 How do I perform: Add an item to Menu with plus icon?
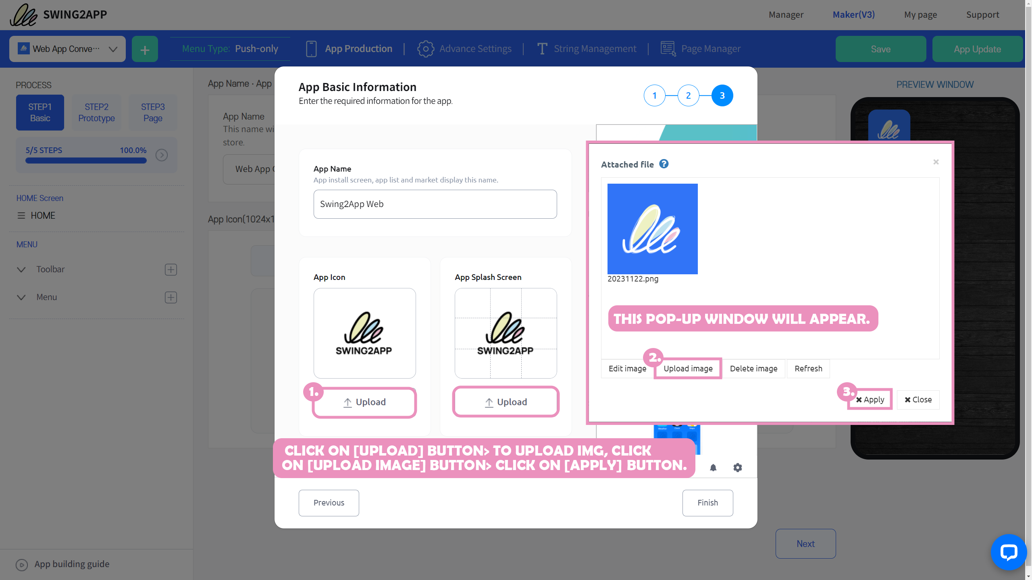[x=171, y=297]
